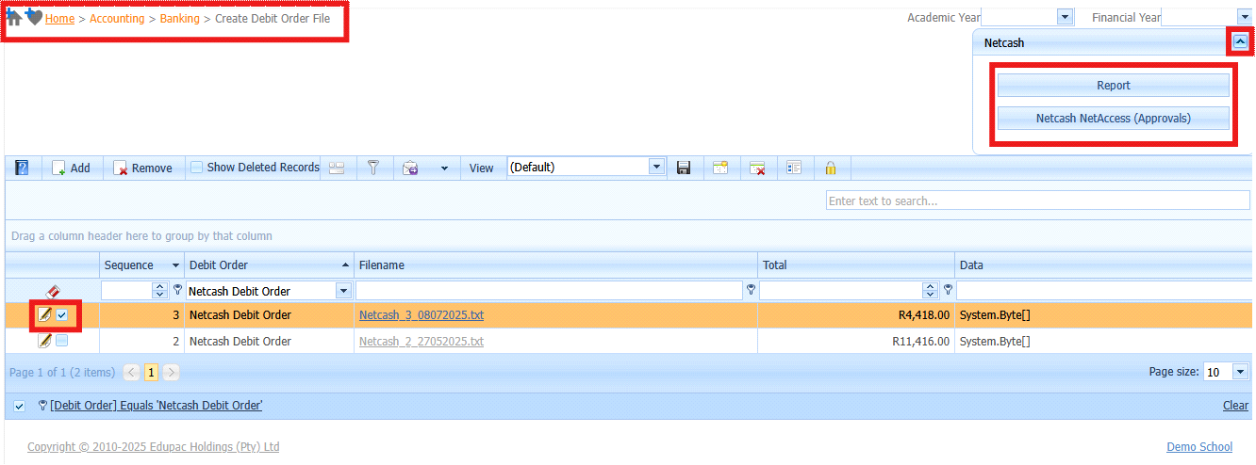The image size is (1256, 465).
Task: Click the Total filter spinner control
Action: pyautogui.click(x=931, y=291)
